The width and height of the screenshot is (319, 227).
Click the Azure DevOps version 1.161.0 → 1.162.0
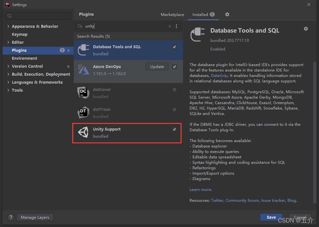(x=109, y=73)
